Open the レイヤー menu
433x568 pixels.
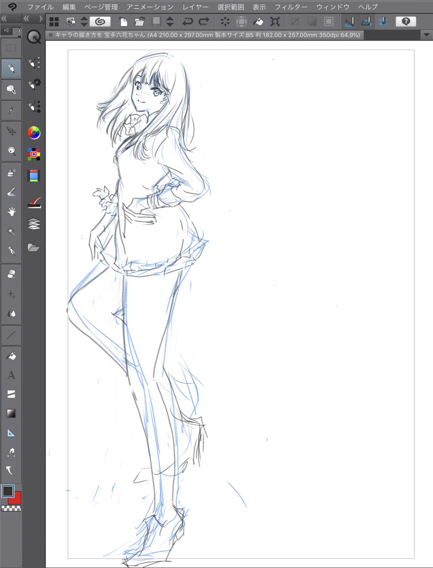point(195,7)
